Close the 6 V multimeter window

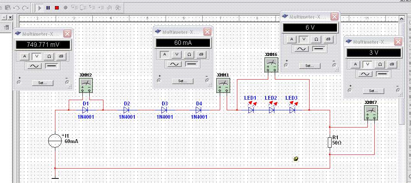click(x=334, y=17)
